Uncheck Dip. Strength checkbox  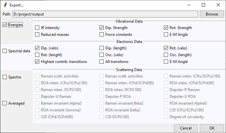point(101,28)
